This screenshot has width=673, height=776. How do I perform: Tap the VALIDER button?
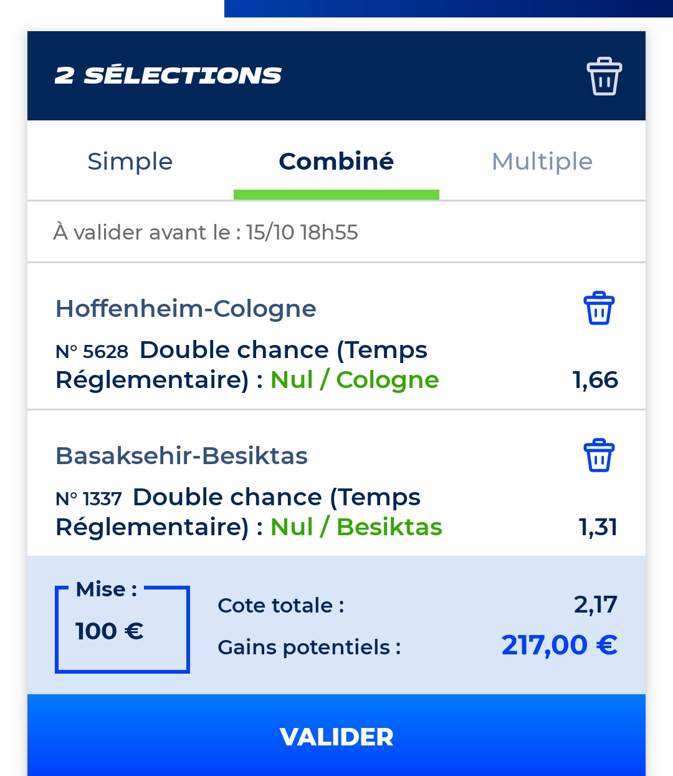[336, 735]
